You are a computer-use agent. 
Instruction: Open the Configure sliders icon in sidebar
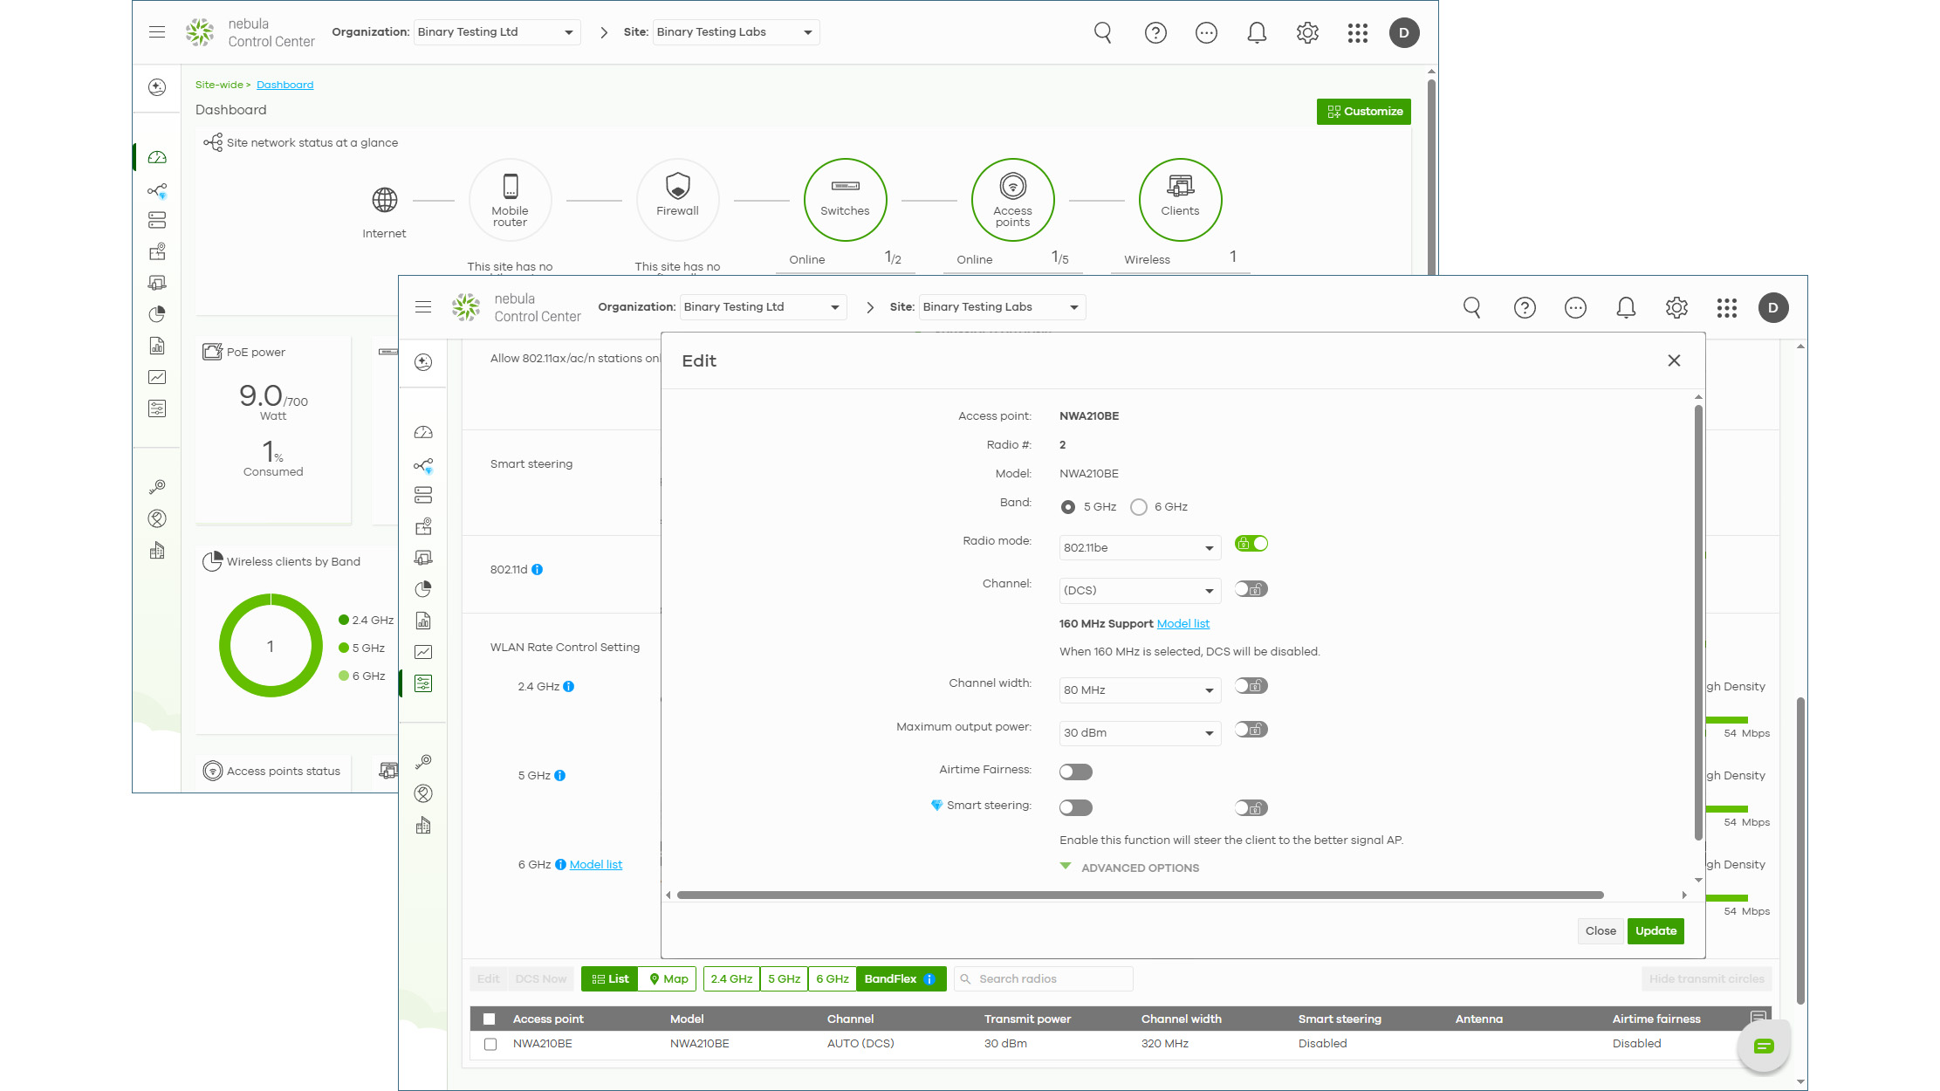(423, 683)
